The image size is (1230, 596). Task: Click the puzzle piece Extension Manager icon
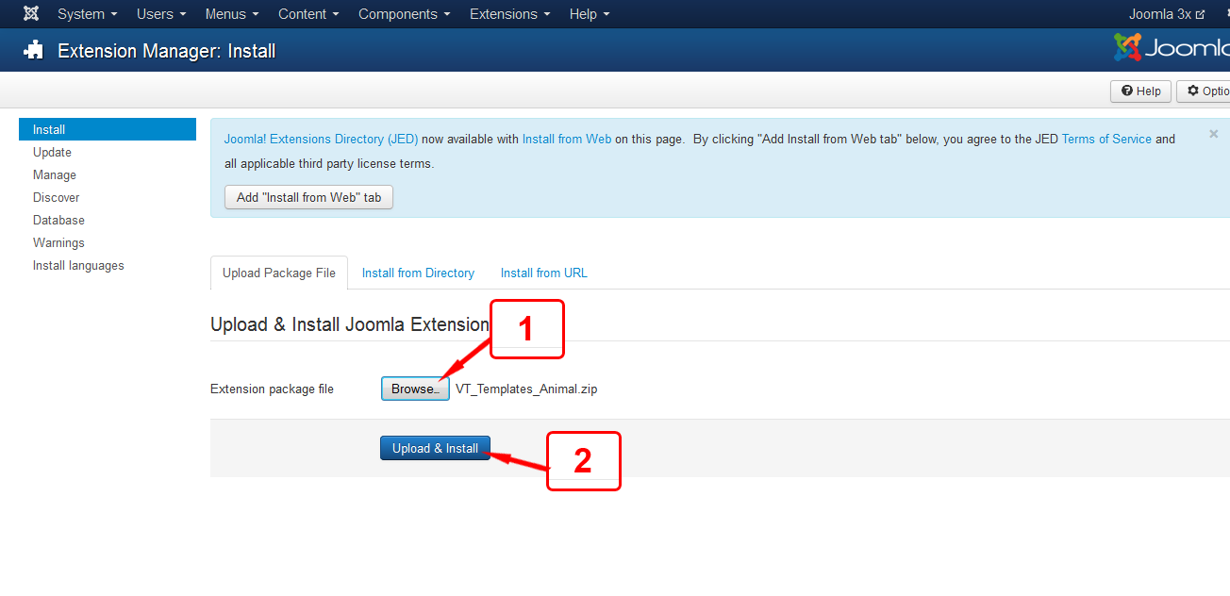[x=34, y=51]
